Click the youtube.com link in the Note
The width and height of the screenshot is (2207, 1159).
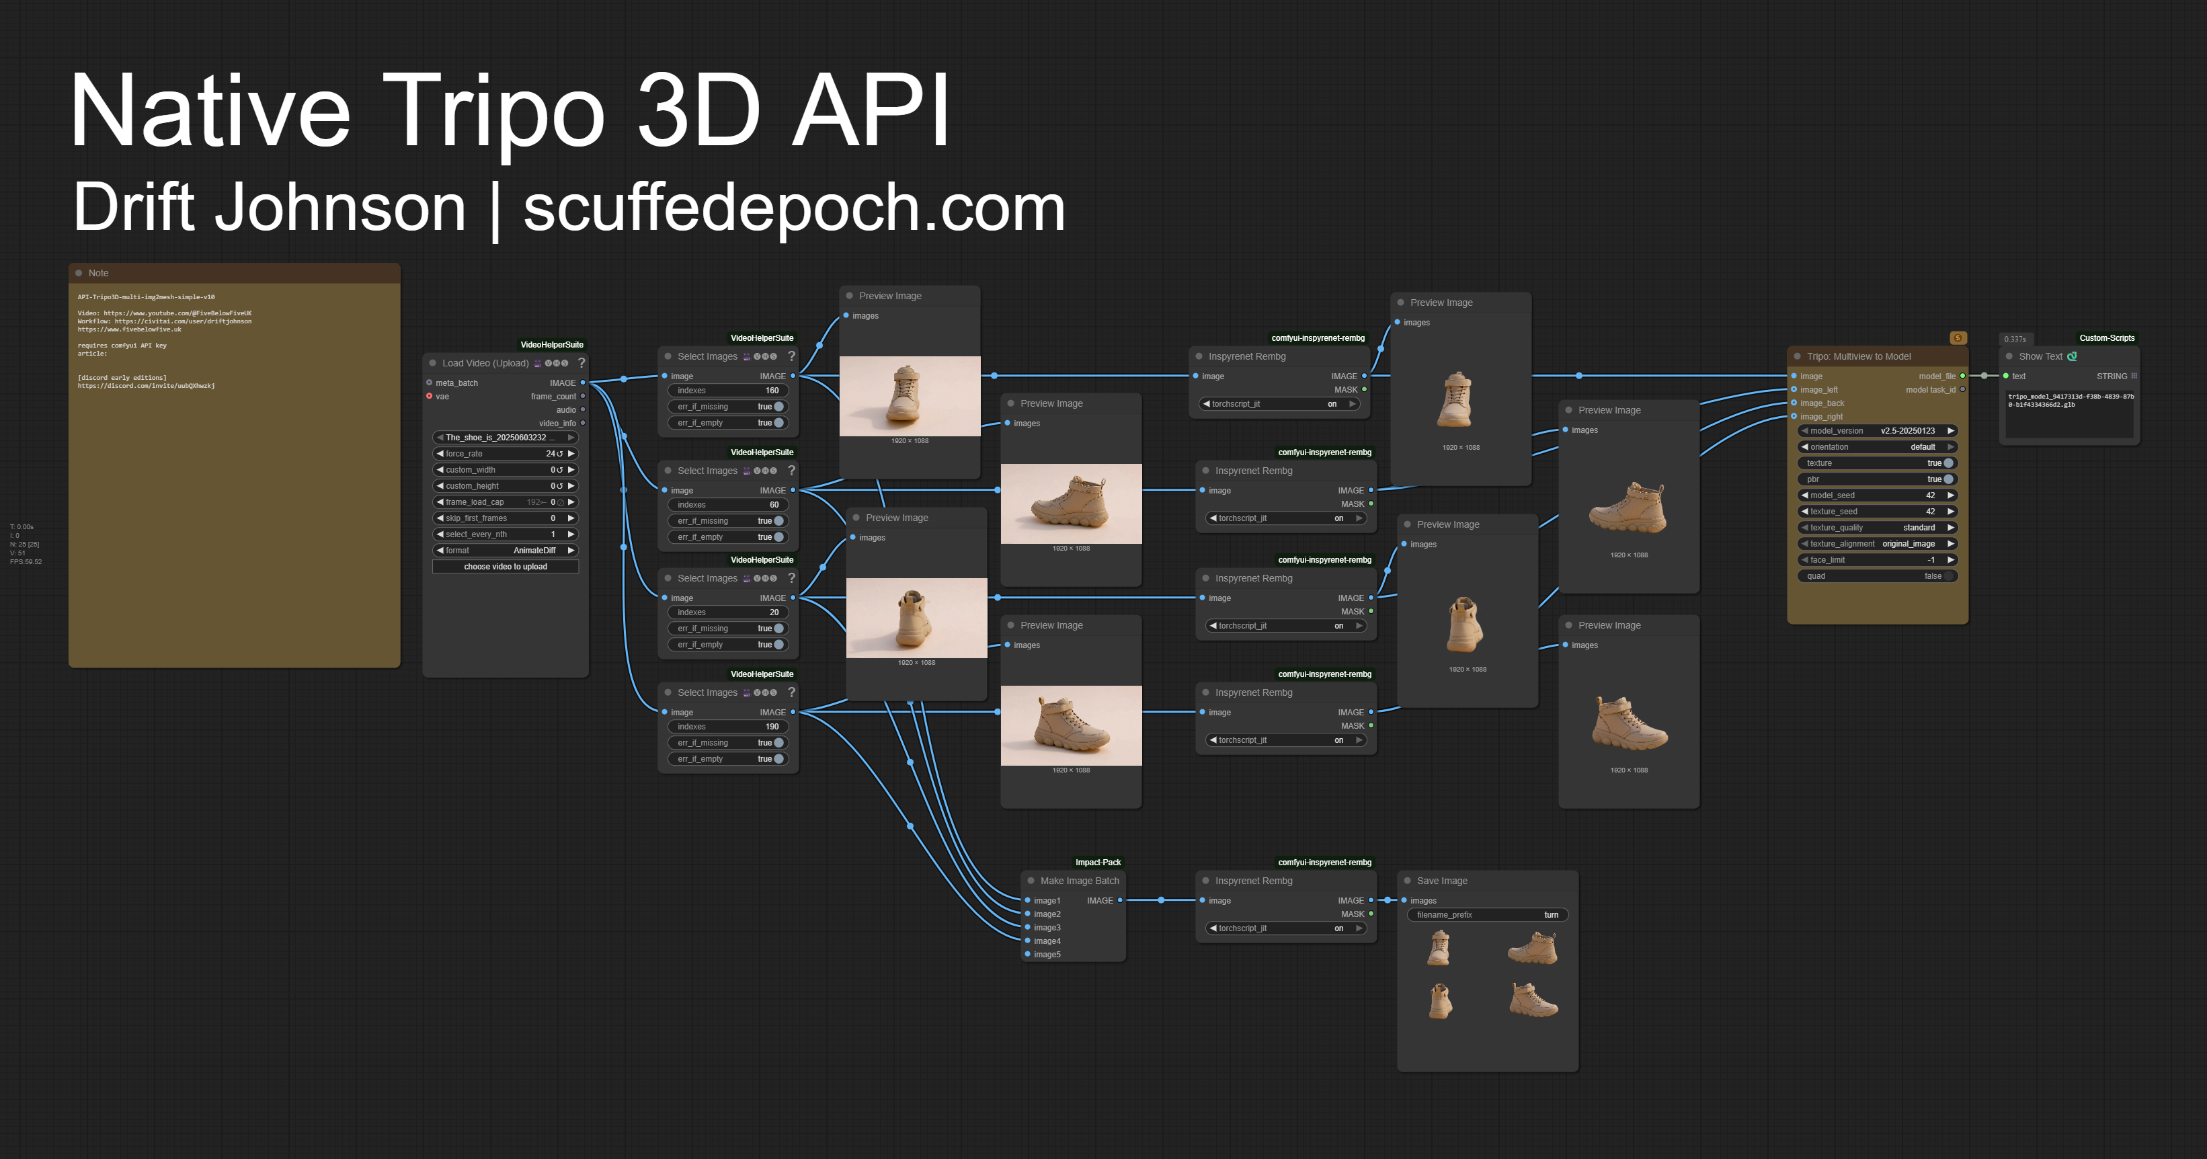tap(177, 313)
